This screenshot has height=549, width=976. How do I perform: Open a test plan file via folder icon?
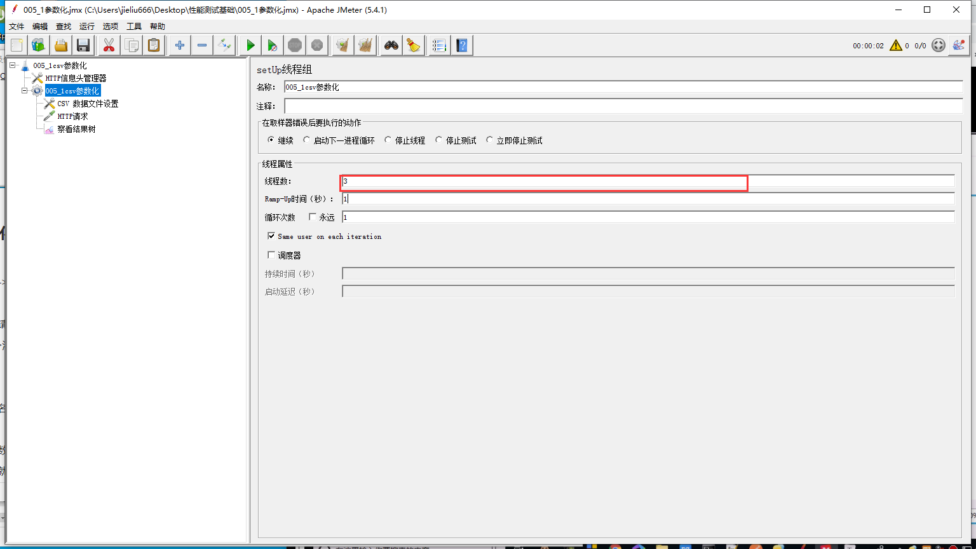61,45
